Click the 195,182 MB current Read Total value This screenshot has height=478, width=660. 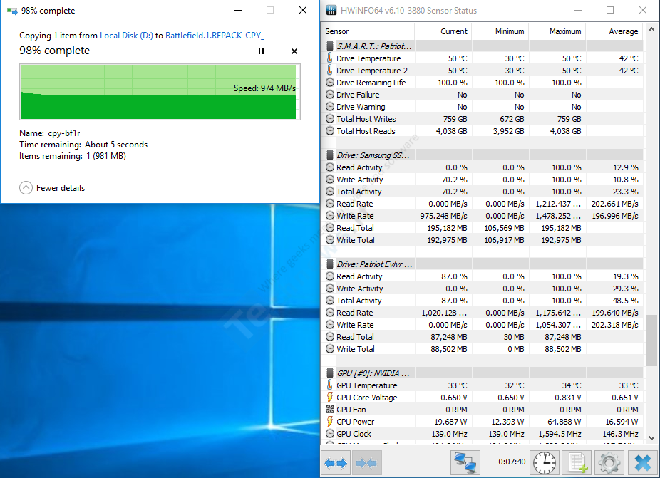tap(448, 228)
